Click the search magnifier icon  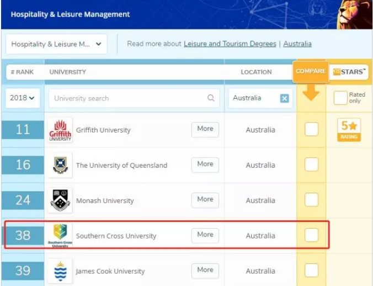211,98
